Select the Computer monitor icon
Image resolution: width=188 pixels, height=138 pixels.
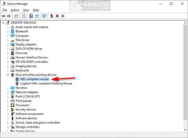point(12,36)
